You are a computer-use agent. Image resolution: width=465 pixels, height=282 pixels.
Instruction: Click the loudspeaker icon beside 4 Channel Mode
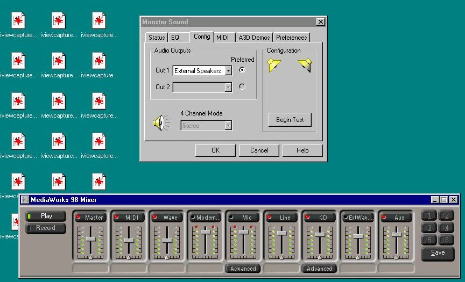point(161,122)
